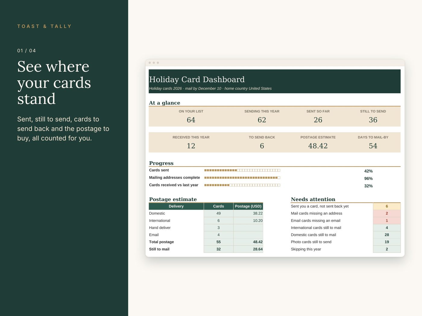Select the "Email cards missing an email" count 1

(x=387, y=221)
